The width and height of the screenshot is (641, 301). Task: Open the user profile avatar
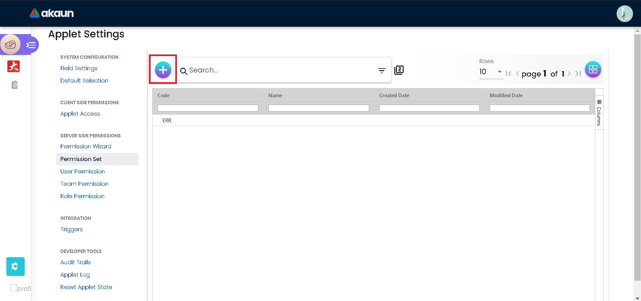[x=625, y=14]
